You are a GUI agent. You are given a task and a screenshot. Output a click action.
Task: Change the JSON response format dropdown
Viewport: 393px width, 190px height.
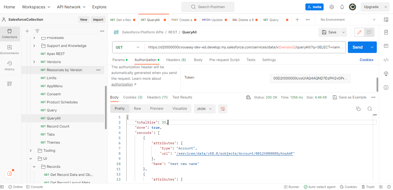(x=204, y=109)
